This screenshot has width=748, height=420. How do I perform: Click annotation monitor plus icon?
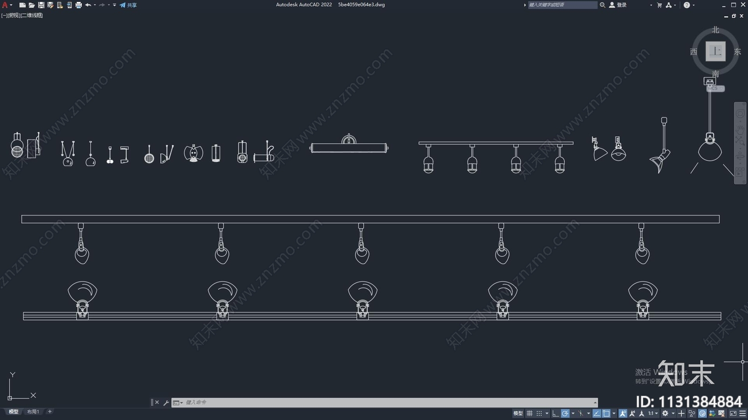click(681, 413)
